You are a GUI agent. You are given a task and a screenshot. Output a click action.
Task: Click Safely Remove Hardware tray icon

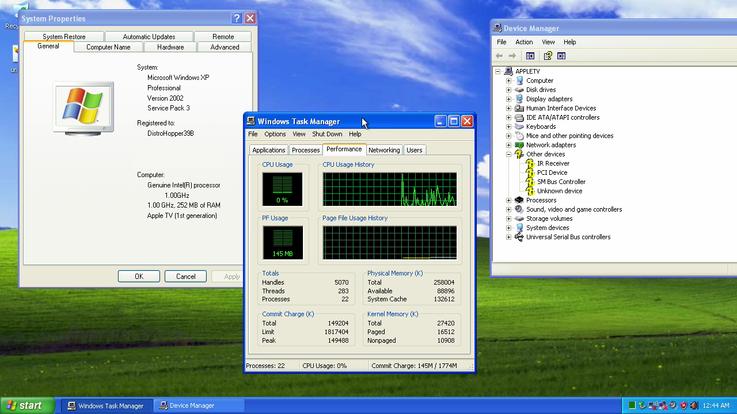642,405
